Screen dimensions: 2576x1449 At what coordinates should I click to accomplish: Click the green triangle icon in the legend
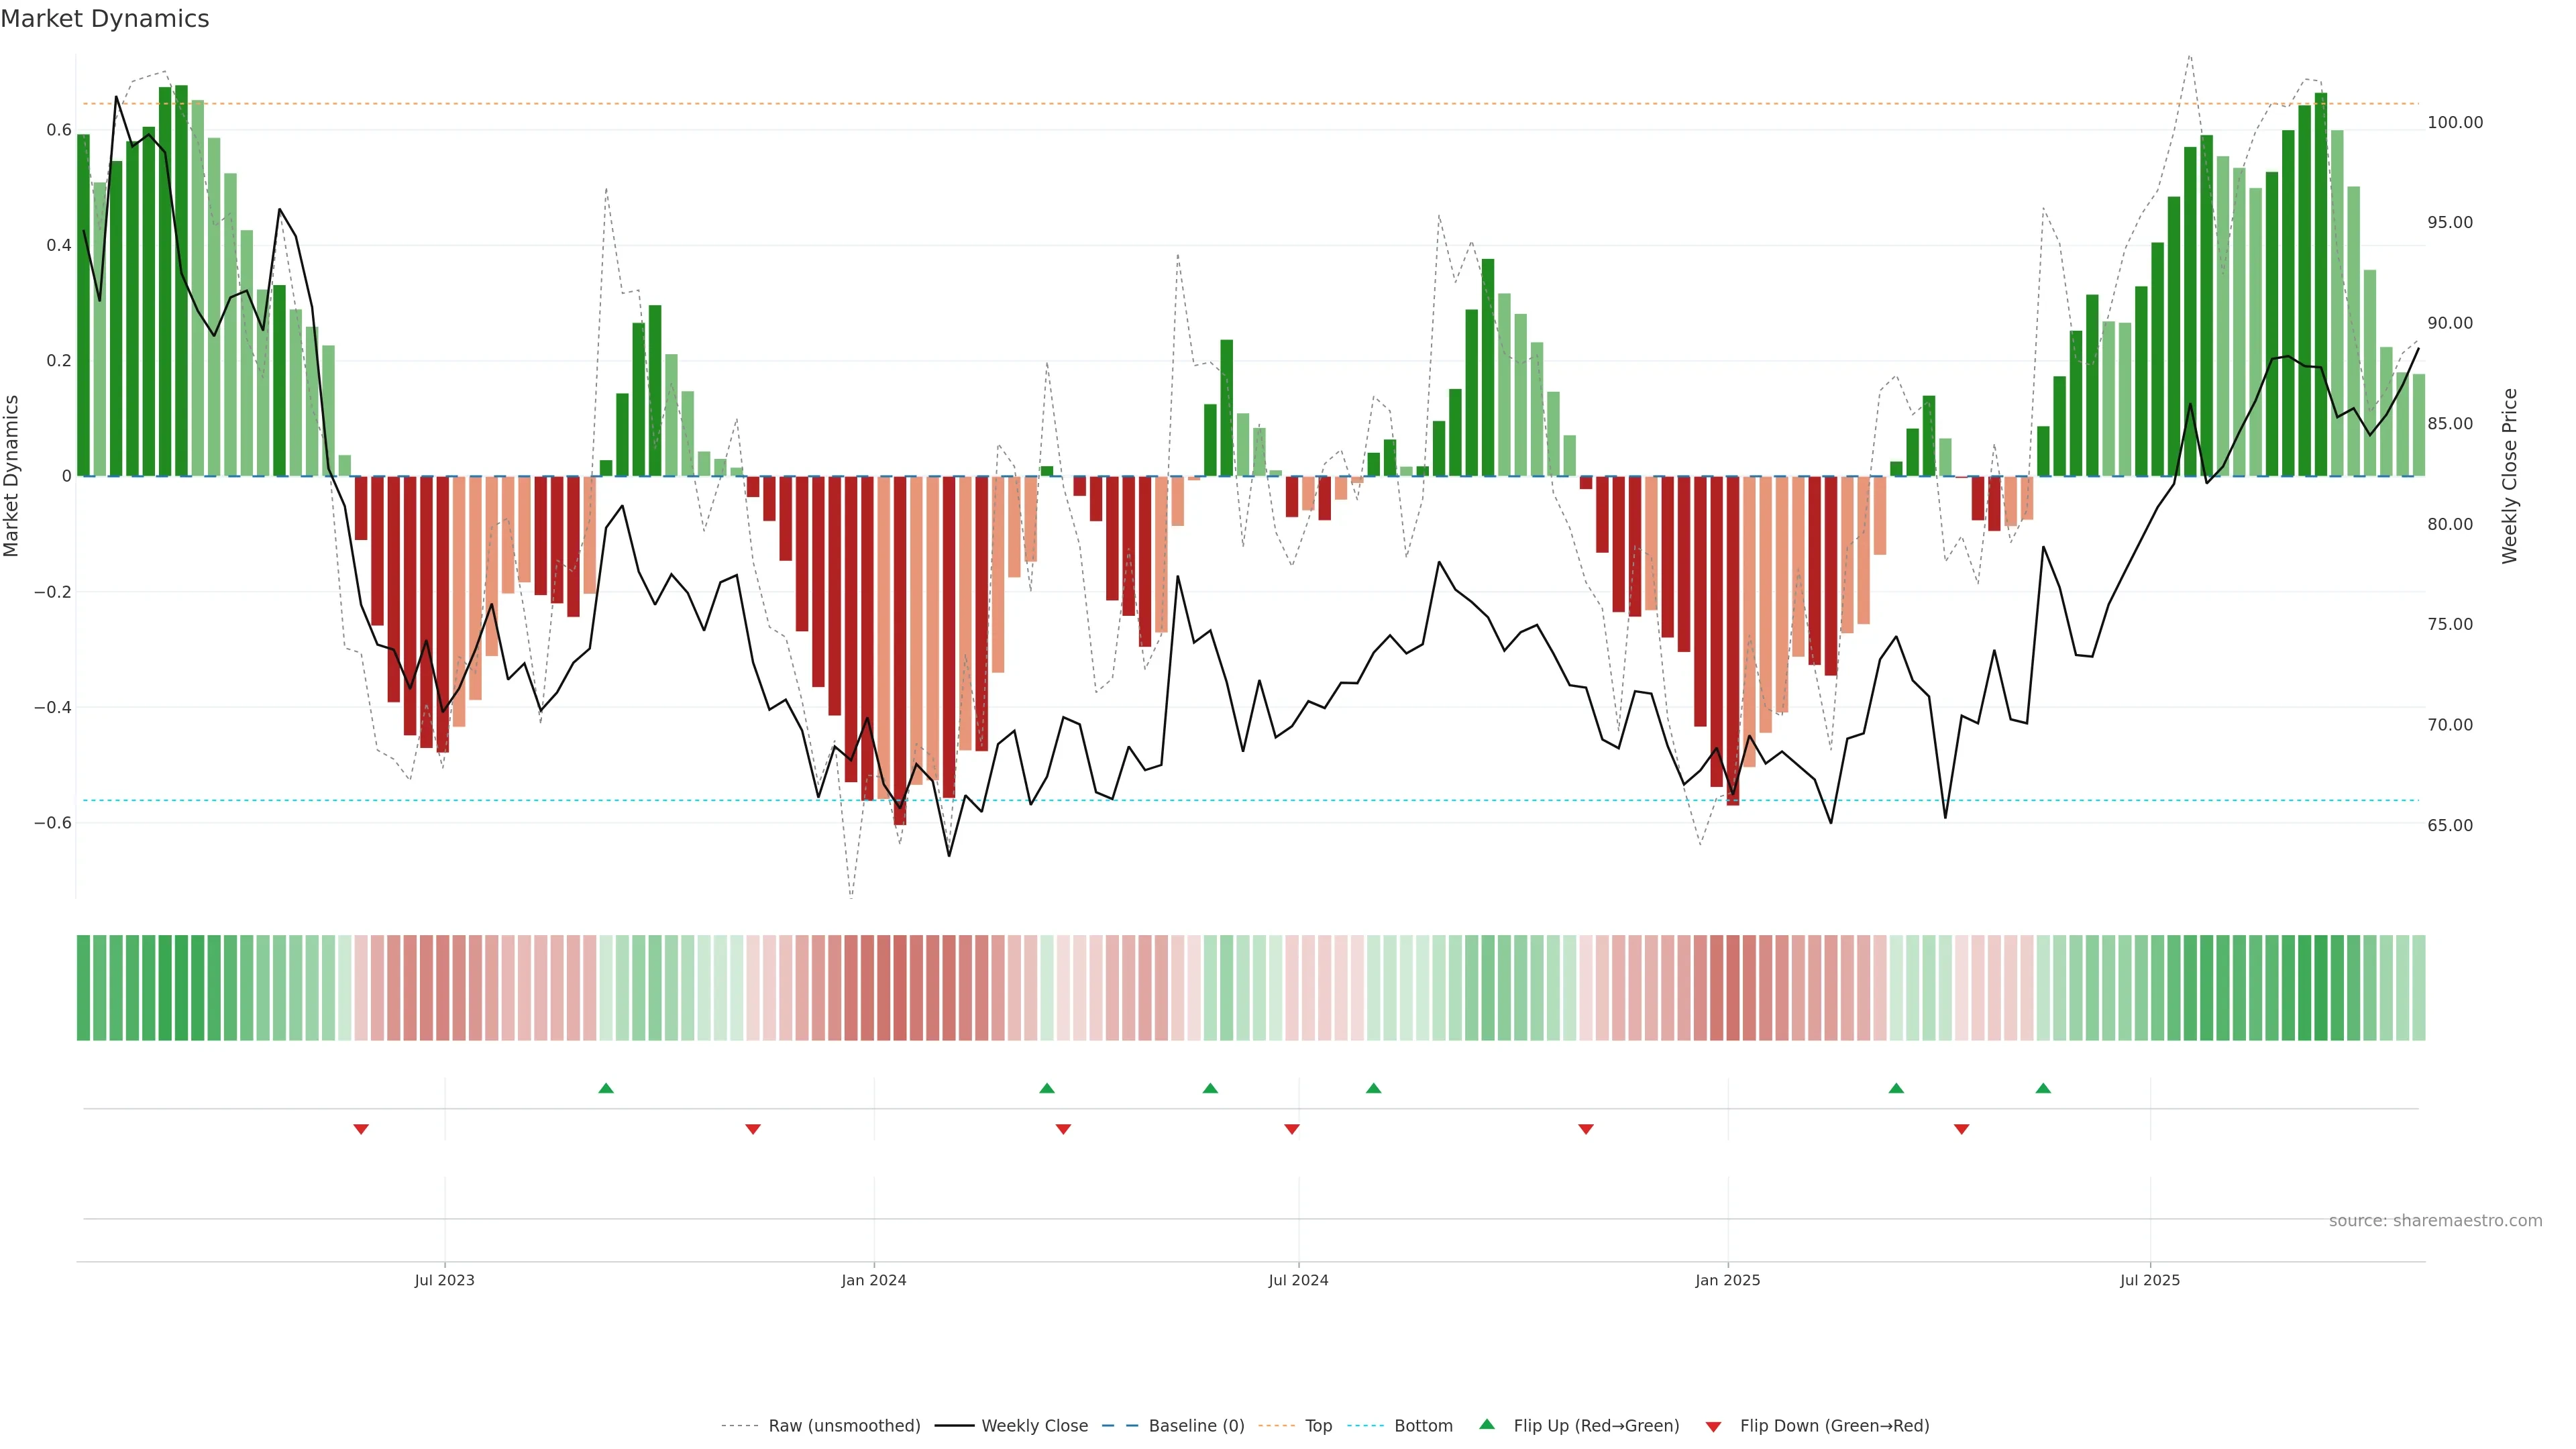pos(1487,1424)
